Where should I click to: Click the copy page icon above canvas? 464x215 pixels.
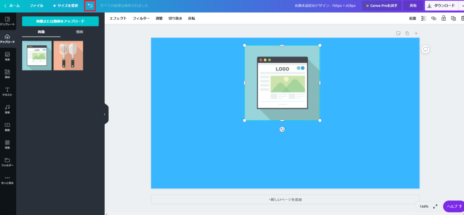tap(407, 33)
